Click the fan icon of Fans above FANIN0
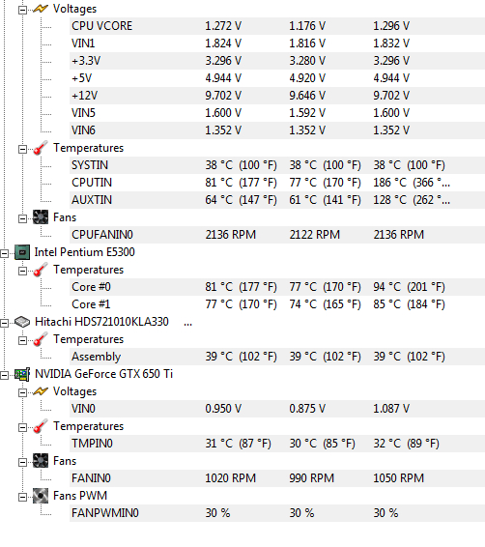Viewport: 485px width, 547px height. [x=41, y=461]
